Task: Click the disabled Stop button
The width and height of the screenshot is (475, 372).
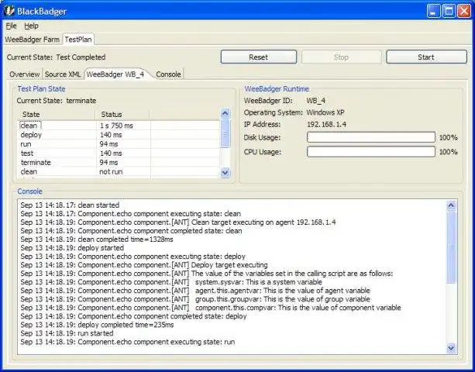Action: (341, 57)
